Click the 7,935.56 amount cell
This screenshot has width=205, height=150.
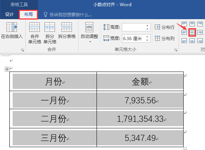(140, 100)
